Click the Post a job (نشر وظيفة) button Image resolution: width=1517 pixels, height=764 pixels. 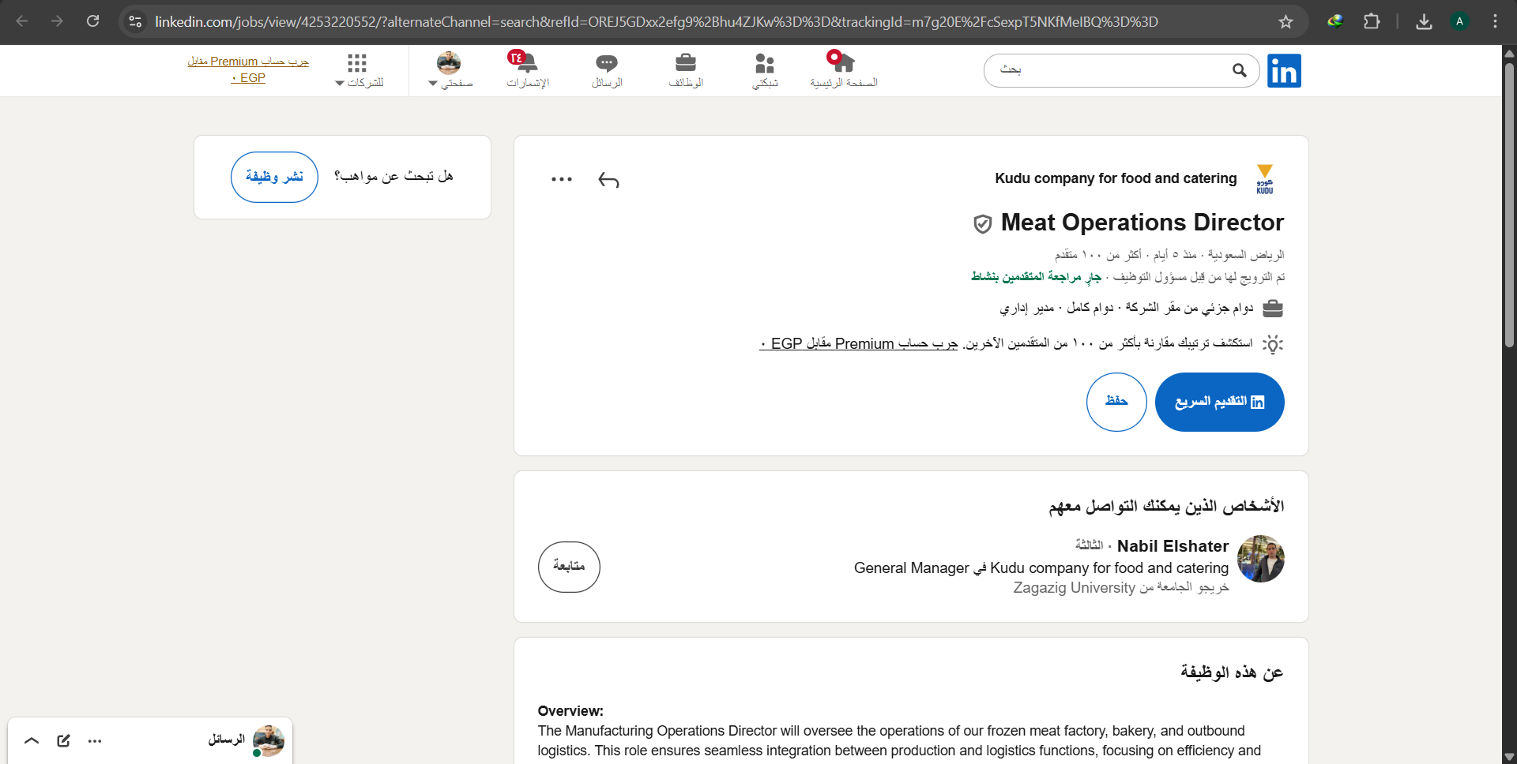[274, 177]
